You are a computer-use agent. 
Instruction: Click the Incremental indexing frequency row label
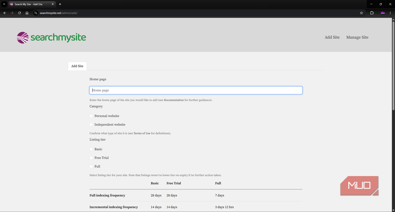(114, 207)
